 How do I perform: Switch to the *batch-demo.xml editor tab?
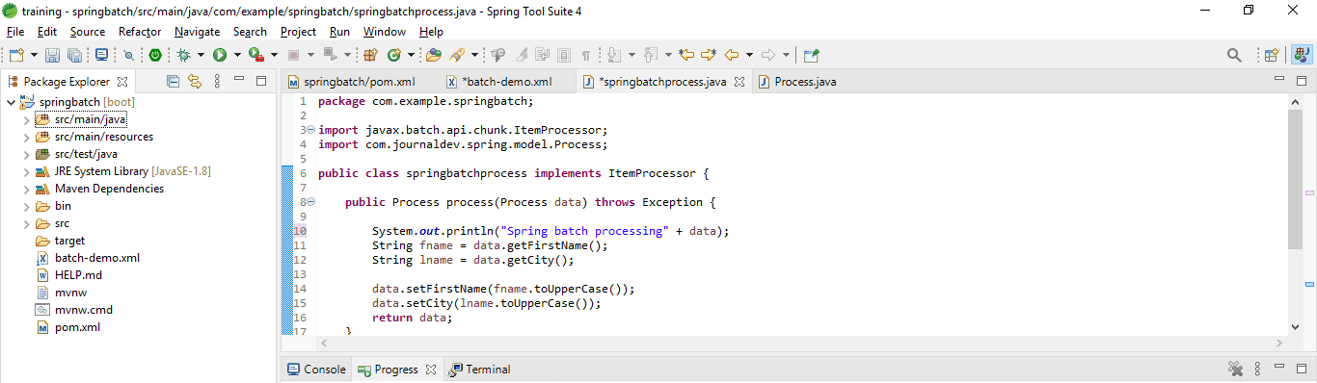[499, 82]
